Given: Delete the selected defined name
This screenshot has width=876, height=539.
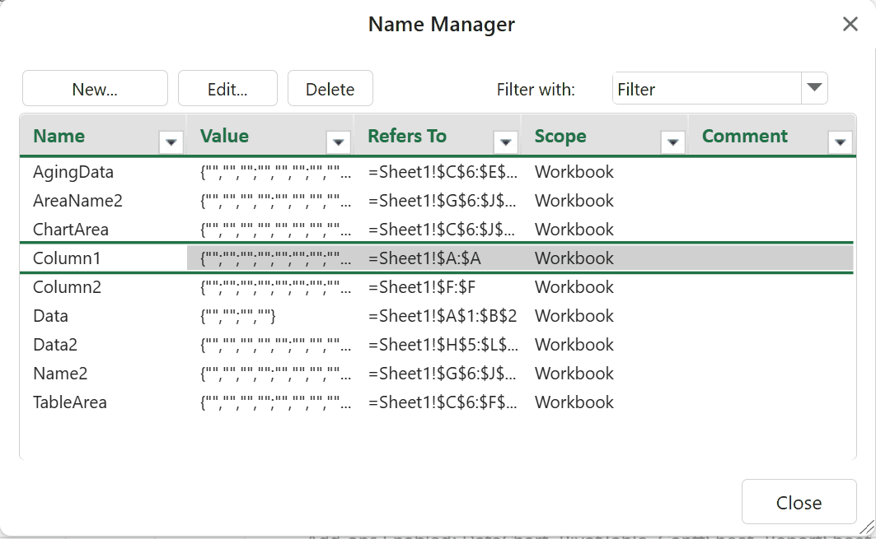Looking at the screenshot, I should [330, 89].
